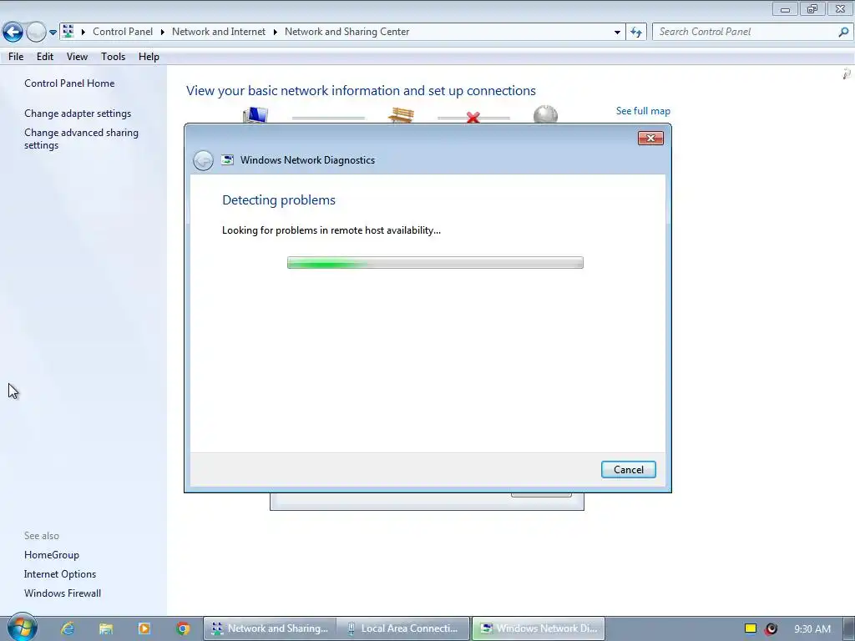The width and height of the screenshot is (855, 641).
Task: Open the Edit menu
Action: click(45, 57)
